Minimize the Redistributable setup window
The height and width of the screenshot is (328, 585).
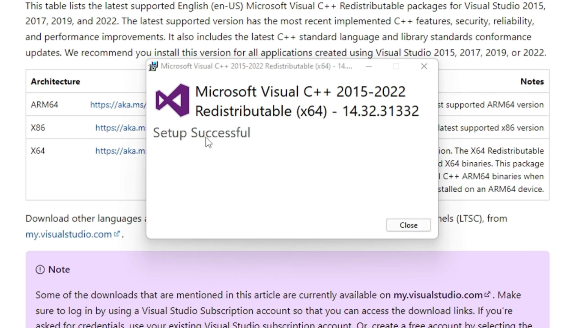coord(369,66)
